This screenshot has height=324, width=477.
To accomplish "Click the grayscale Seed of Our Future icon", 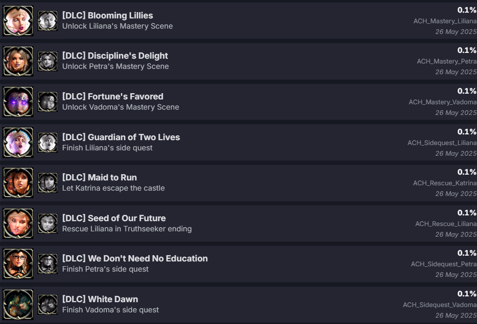I will point(48,224).
